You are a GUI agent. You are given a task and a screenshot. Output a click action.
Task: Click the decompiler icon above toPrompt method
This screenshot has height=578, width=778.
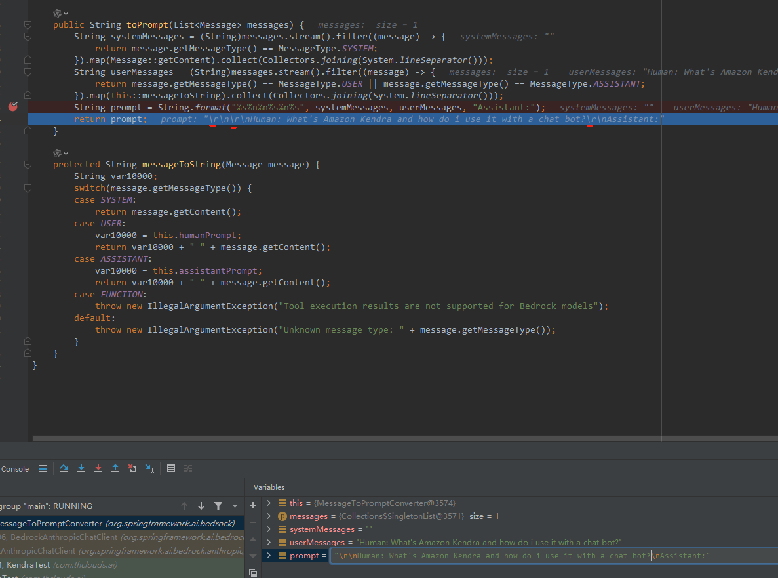click(57, 13)
